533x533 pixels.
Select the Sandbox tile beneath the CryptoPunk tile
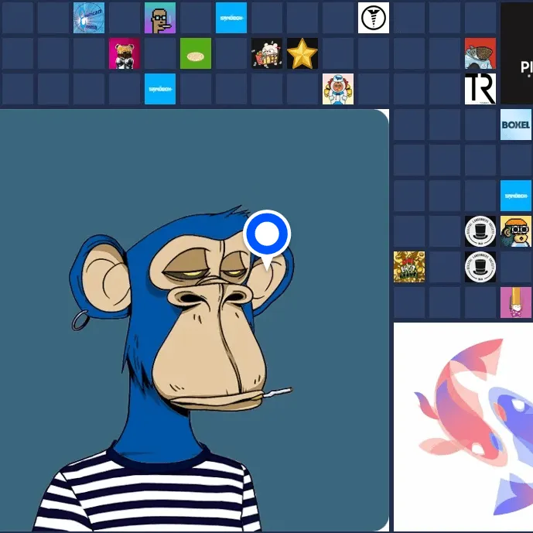tap(160, 89)
